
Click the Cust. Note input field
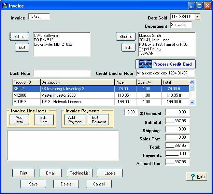click(62, 73)
